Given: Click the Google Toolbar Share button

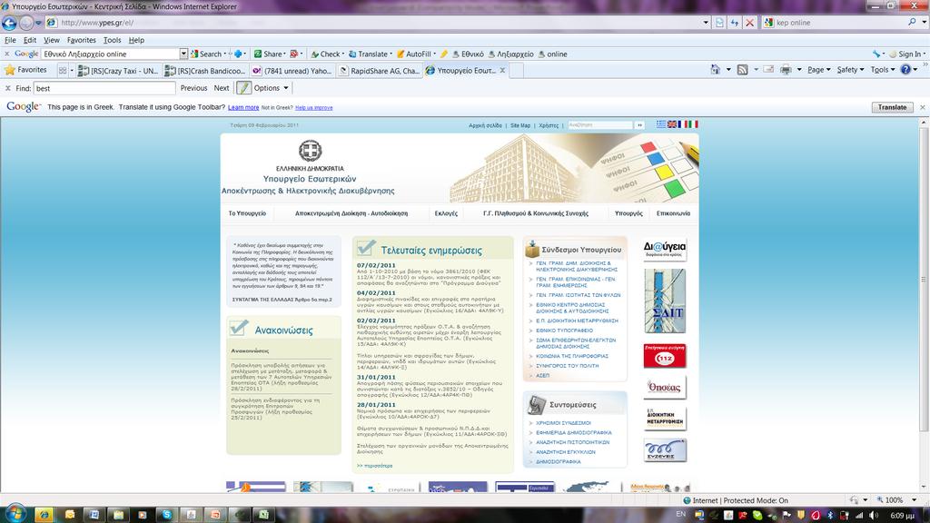Looking at the screenshot, I should pyautogui.click(x=269, y=54).
